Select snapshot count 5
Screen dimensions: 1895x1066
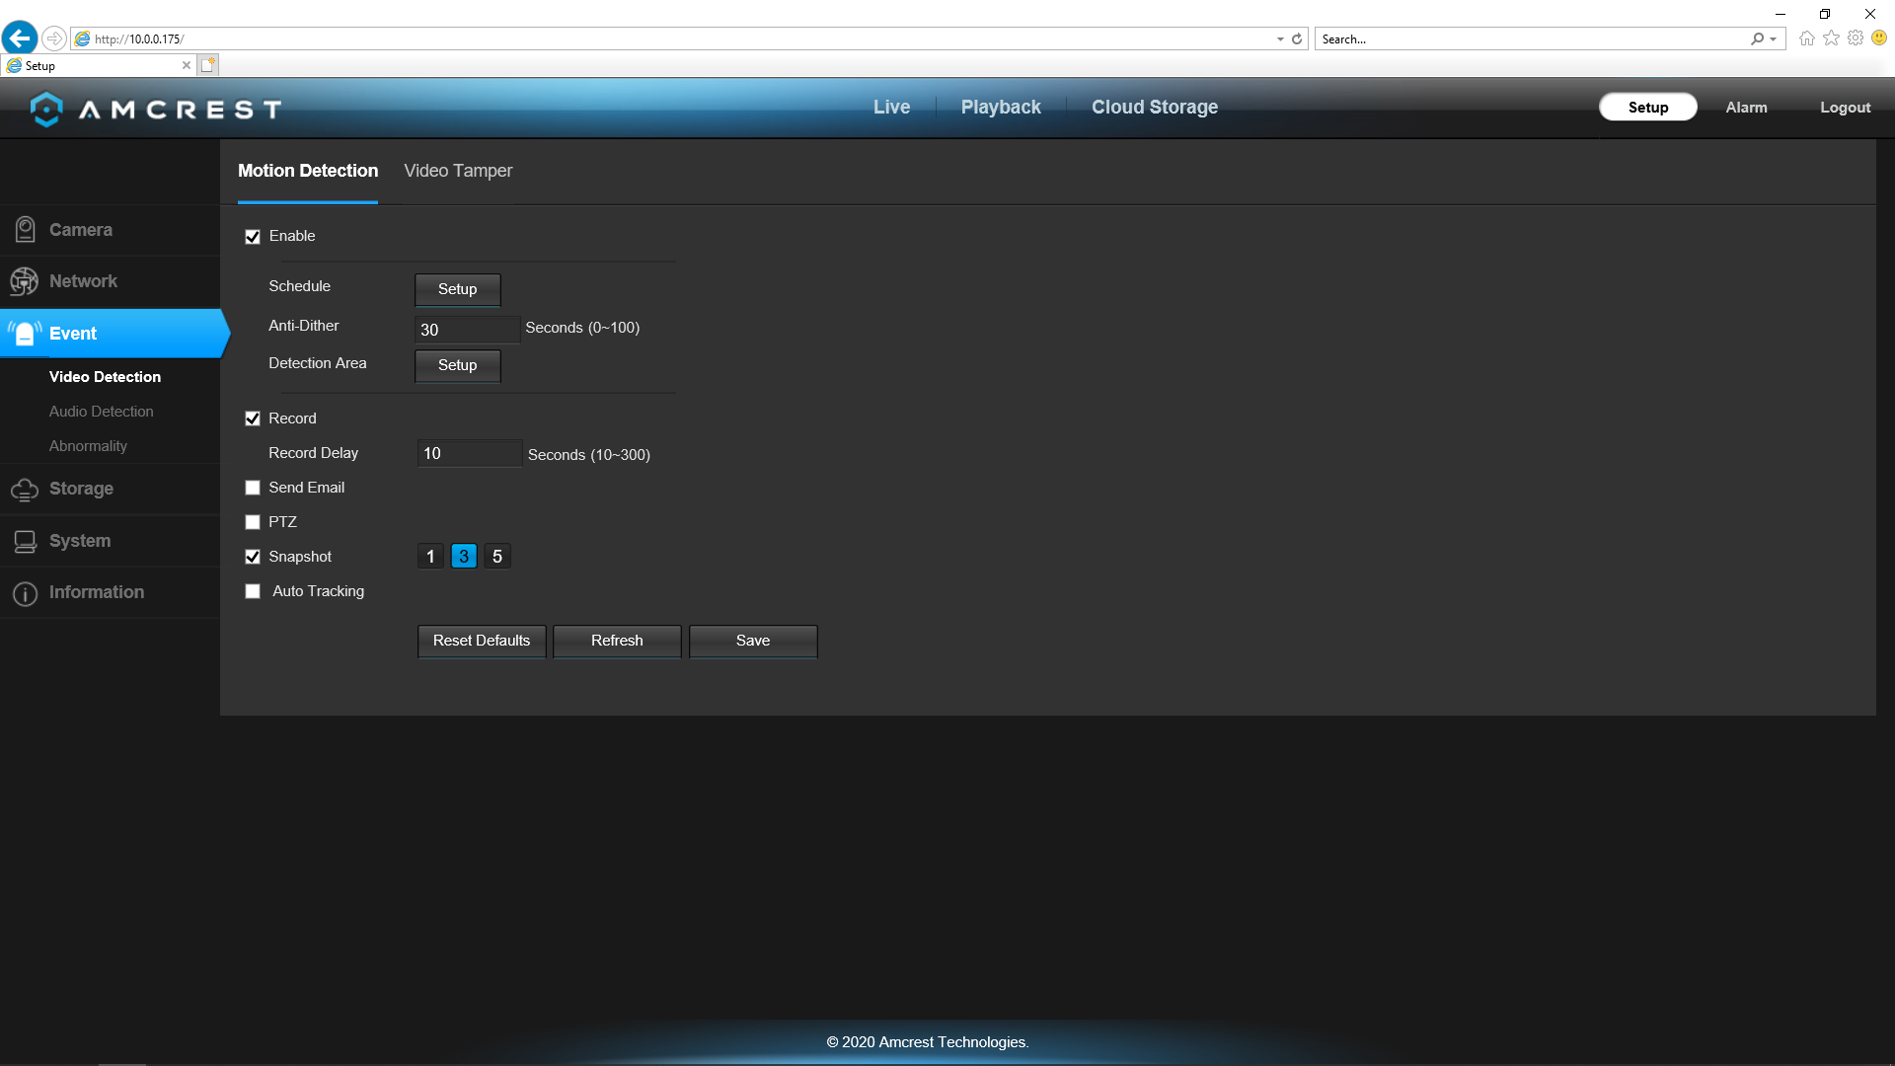coord(497,557)
